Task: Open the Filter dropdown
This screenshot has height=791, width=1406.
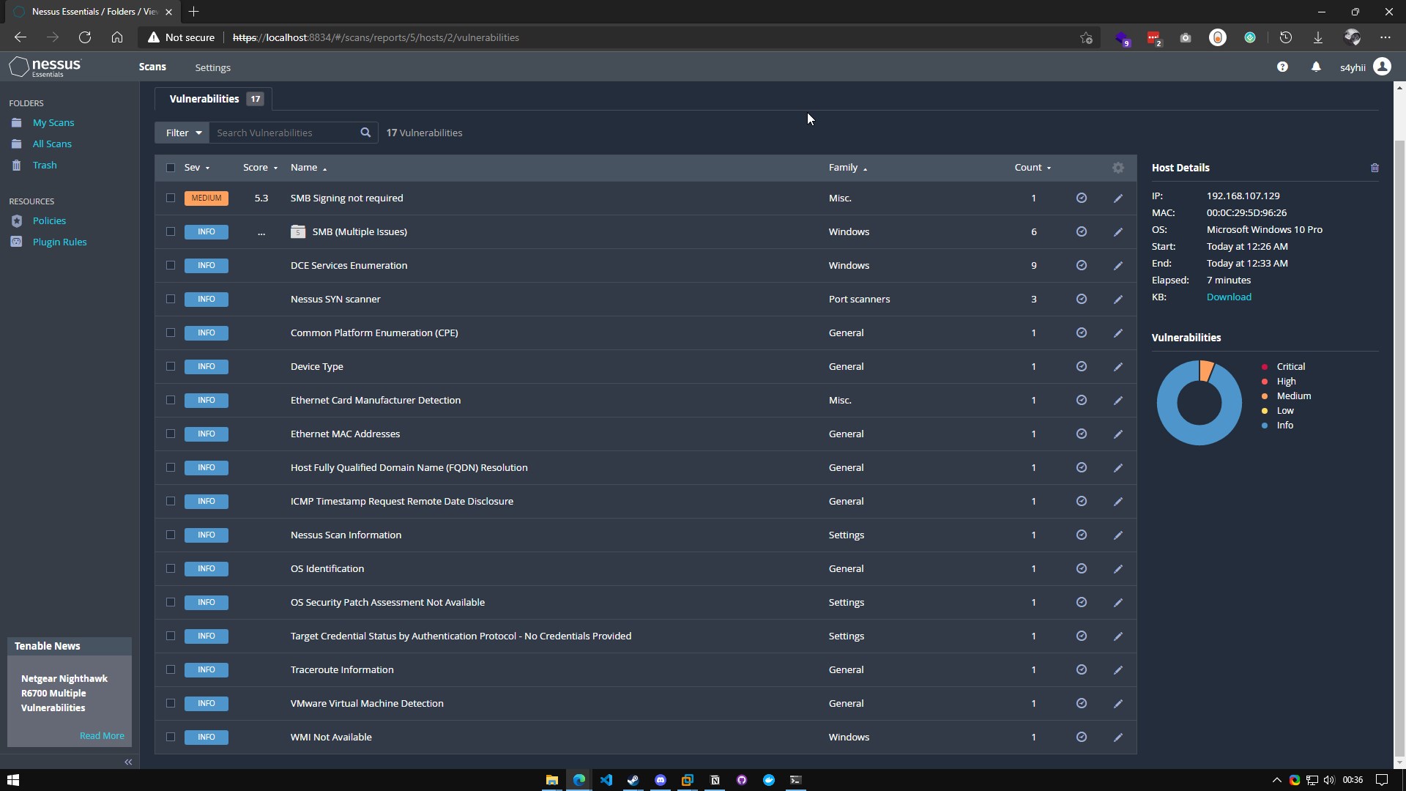Action: (182, 133)
